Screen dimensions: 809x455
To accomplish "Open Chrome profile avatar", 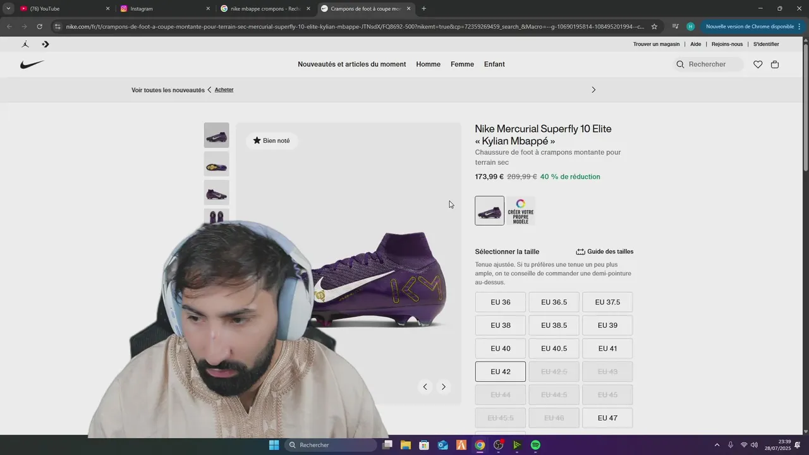I will coord(690,27).
